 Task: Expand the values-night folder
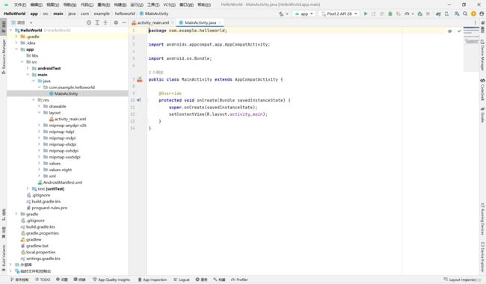[x=39, y=170]
